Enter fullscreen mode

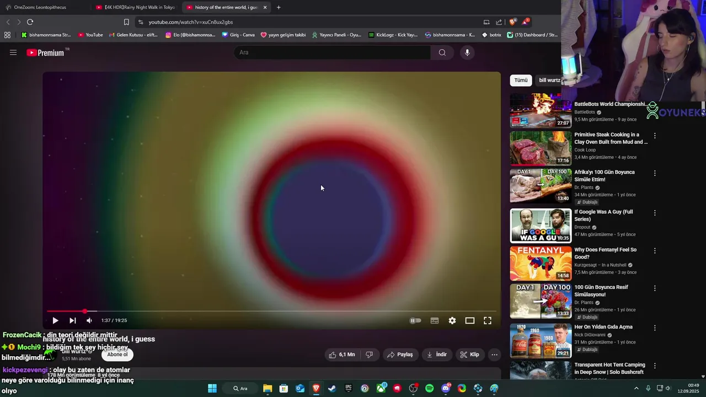488,320
